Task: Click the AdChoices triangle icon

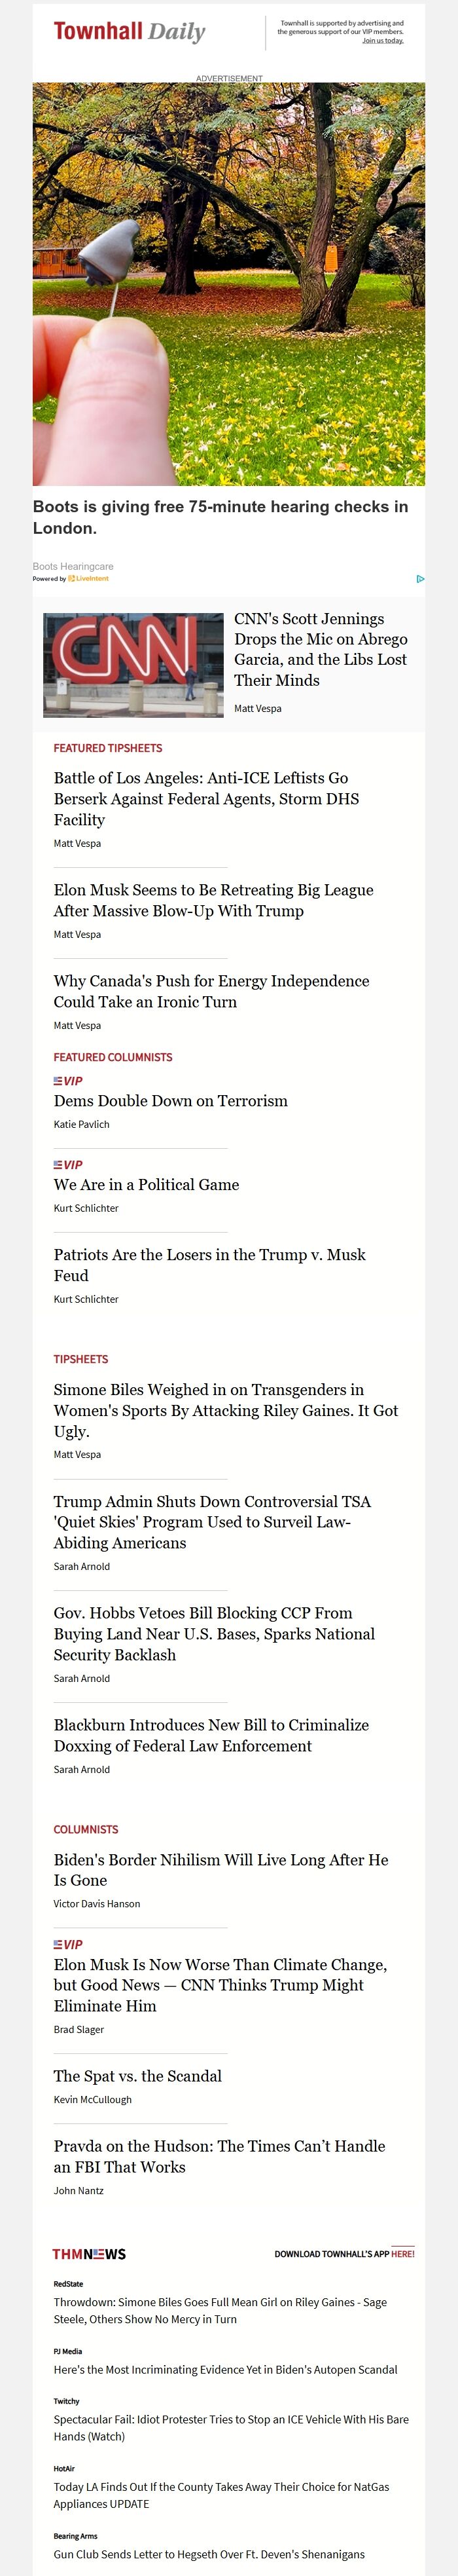Action: [420, 578]
